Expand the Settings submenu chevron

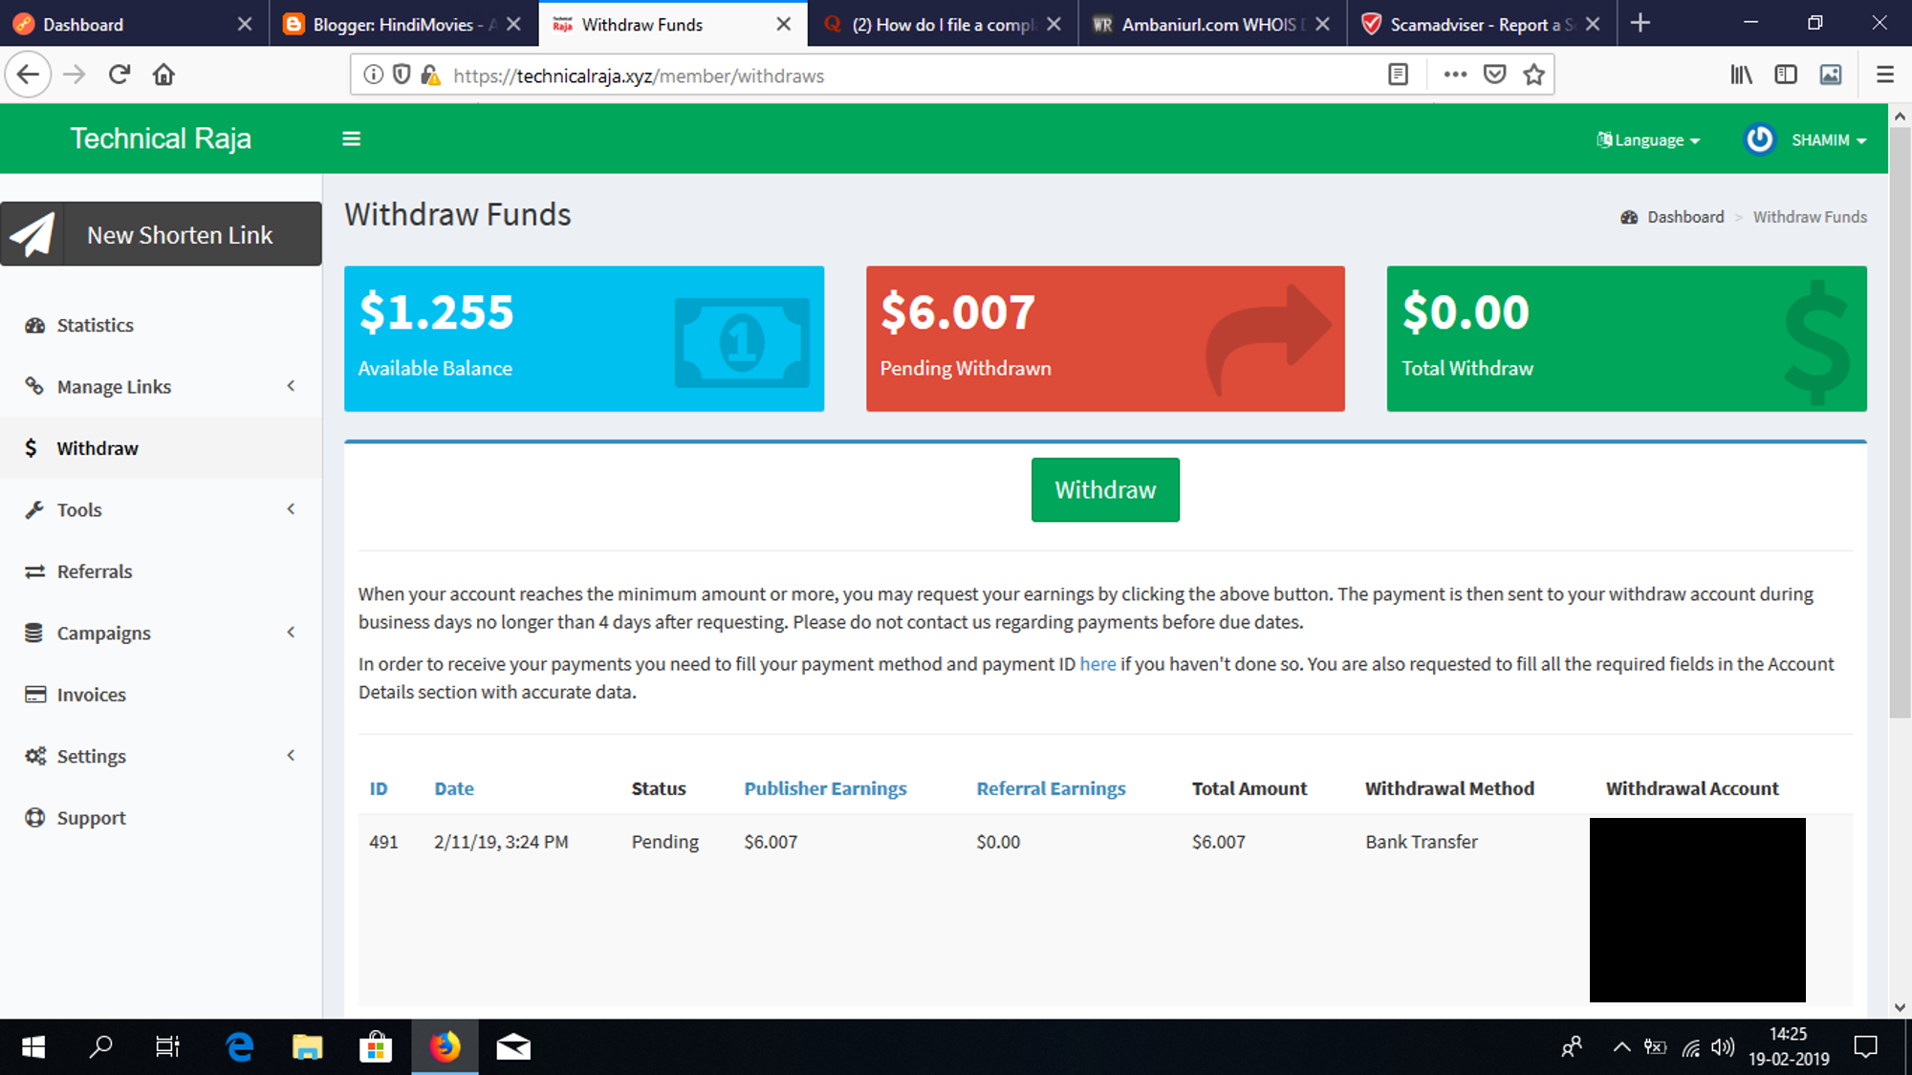click(x=291, y=756)
